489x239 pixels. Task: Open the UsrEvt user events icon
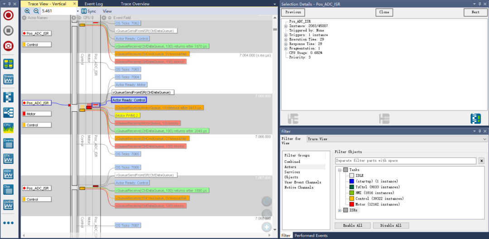[9, 205]
